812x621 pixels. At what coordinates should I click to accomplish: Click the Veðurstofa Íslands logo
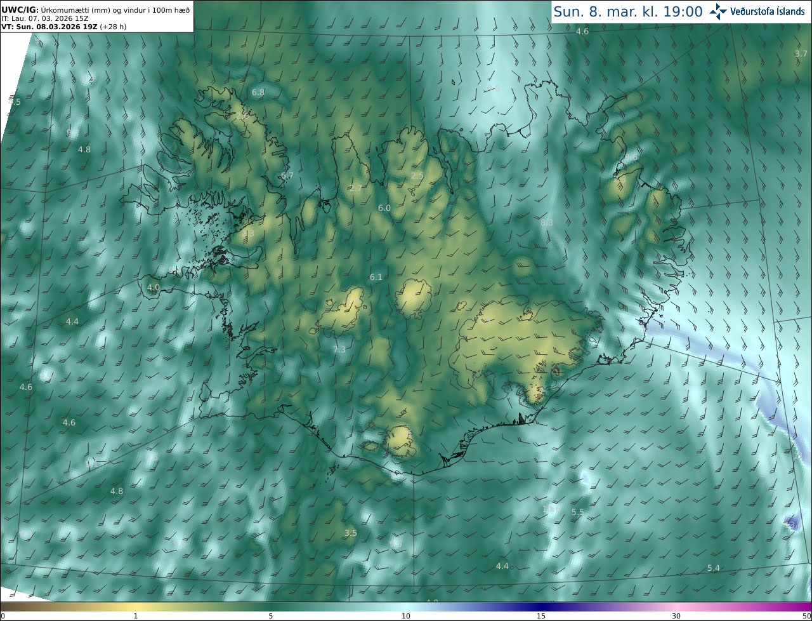(757, 11)
